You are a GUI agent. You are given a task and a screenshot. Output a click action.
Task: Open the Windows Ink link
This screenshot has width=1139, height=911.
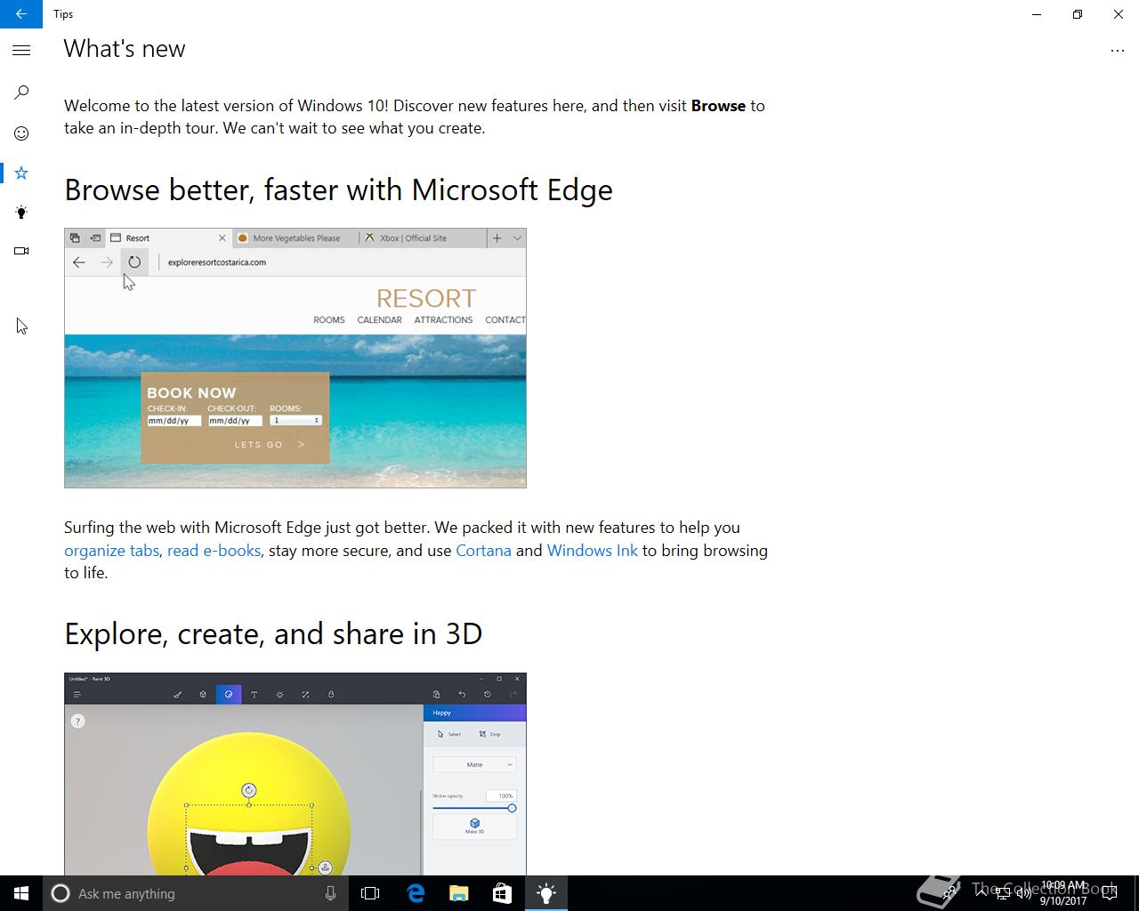[592, 551]
